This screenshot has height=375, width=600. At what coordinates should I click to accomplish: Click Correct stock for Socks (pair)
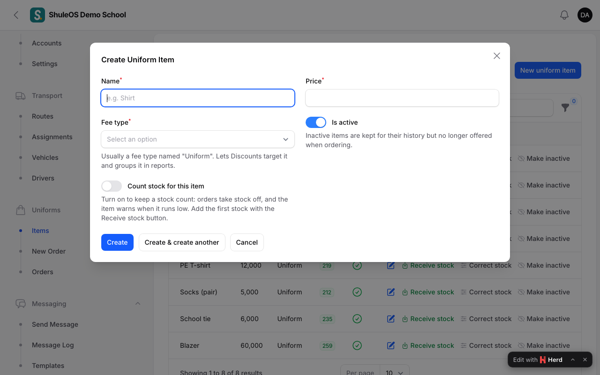(x=486, y=292)
